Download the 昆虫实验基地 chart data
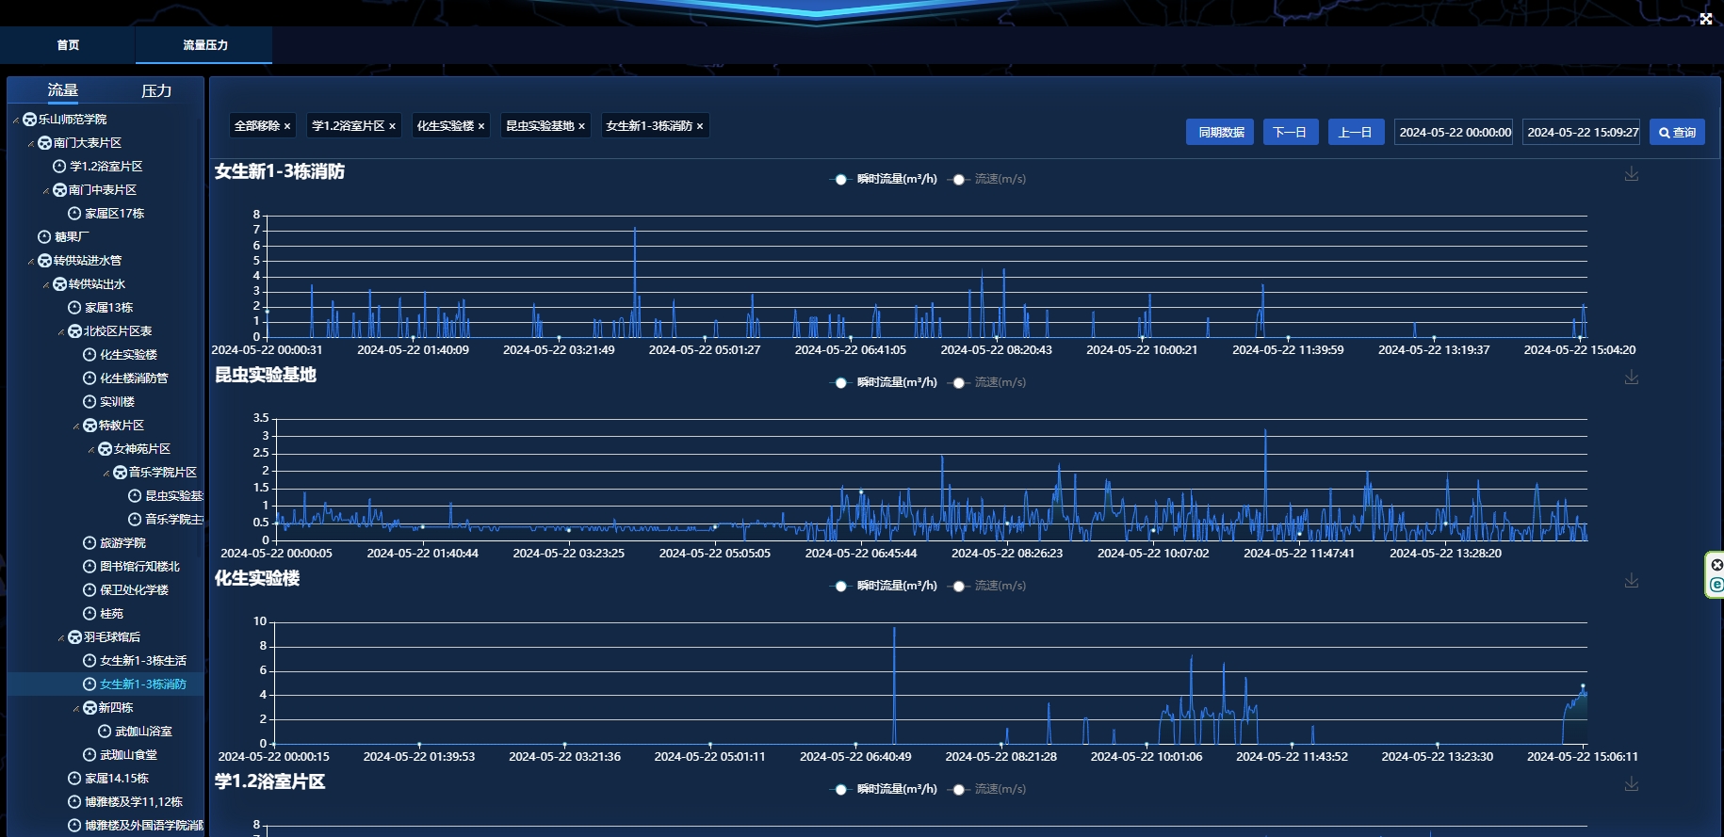The height and width of the screenshot is (837, 1724). (x=1632, y=378)
